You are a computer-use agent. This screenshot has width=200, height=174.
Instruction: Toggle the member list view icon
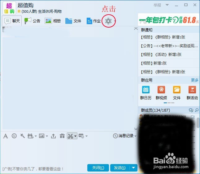tap(191, 110)
